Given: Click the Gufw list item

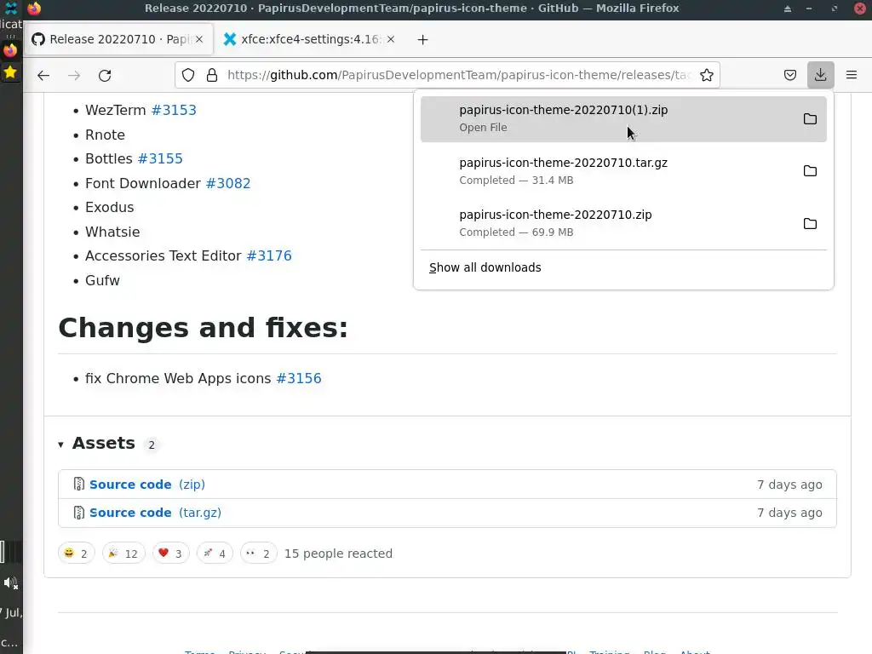Looking at the screenshot, I should pyautogui.click(x=102, y=280).
